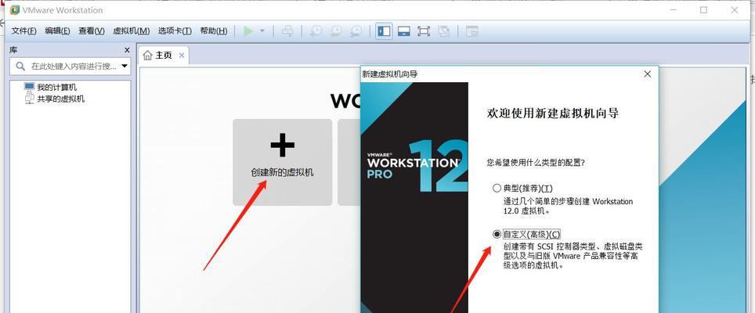Screen dimensions: 755x313
Task: Open the 帮助(H) menu
Action: (213, 31)
